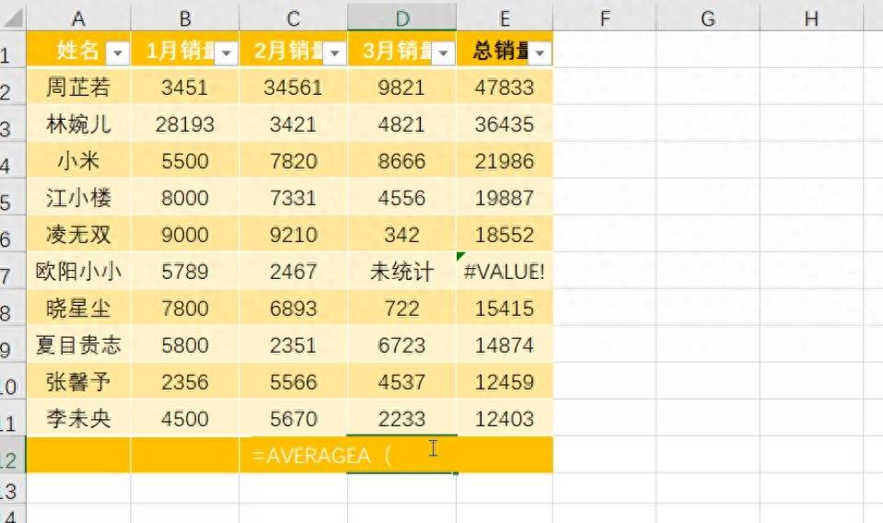Click the cell containing 6893
This screenshot has width=883, height=523.
point(294,308)
